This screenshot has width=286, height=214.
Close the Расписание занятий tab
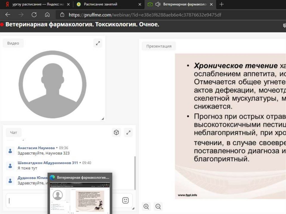pos(140,4)
